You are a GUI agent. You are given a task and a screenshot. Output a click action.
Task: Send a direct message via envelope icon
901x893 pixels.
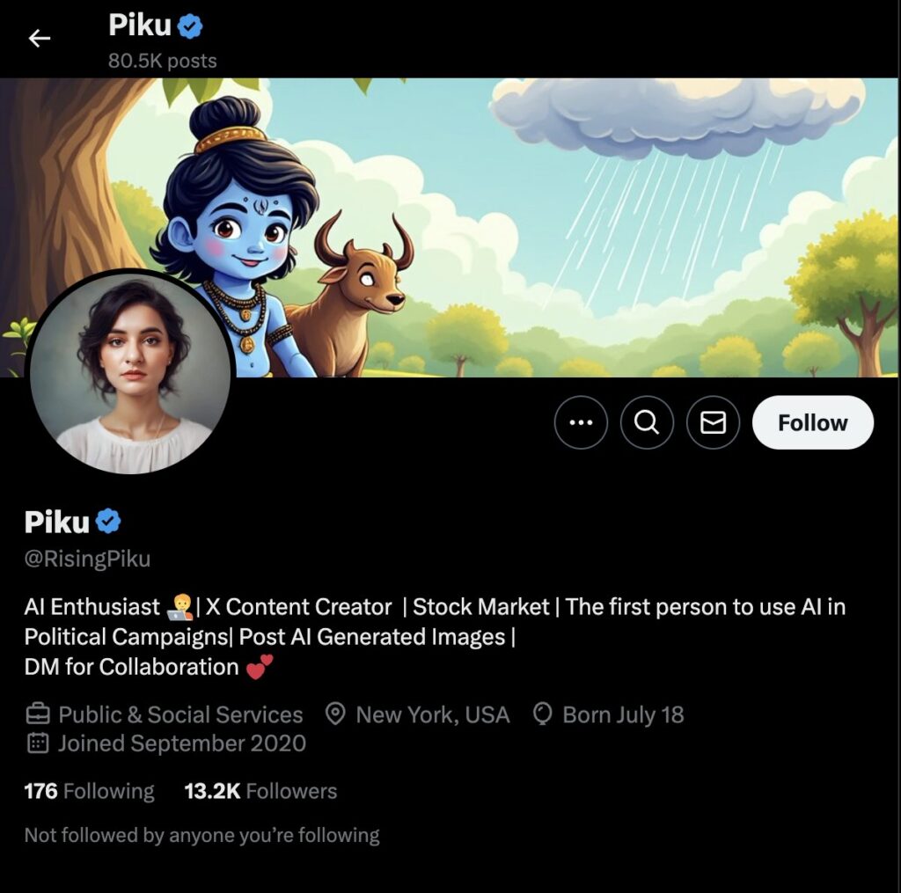click(x=713, y=422)
